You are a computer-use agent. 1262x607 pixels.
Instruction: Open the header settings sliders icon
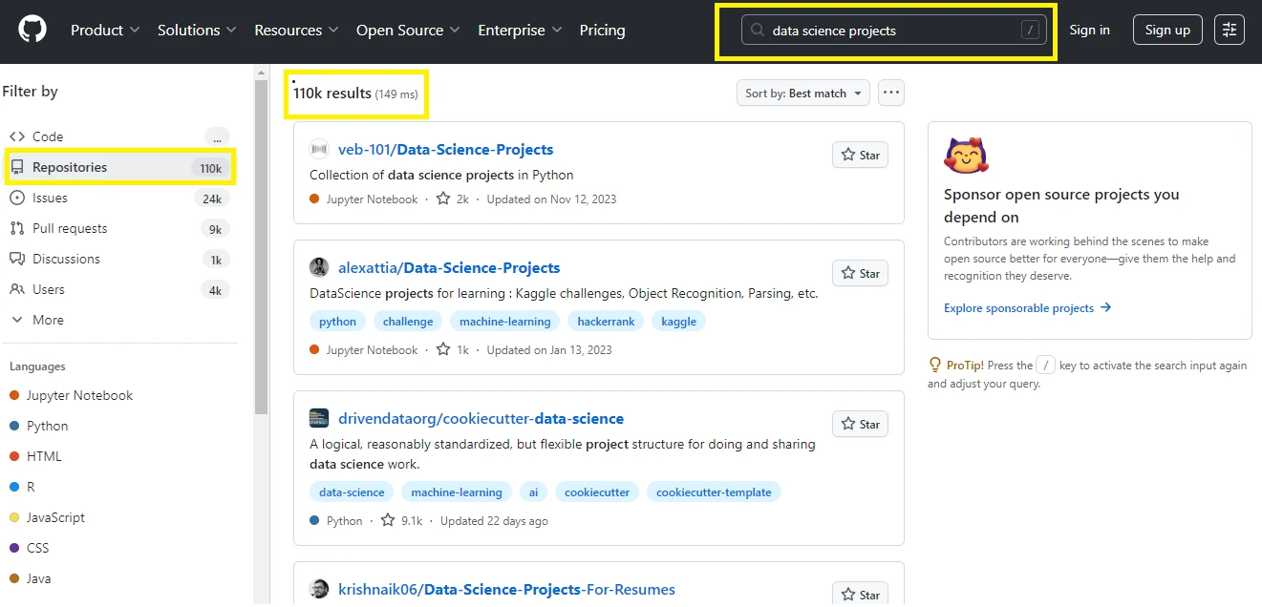click(x=1230, y=31)
